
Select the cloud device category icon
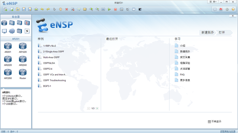(x=12, y=31)
